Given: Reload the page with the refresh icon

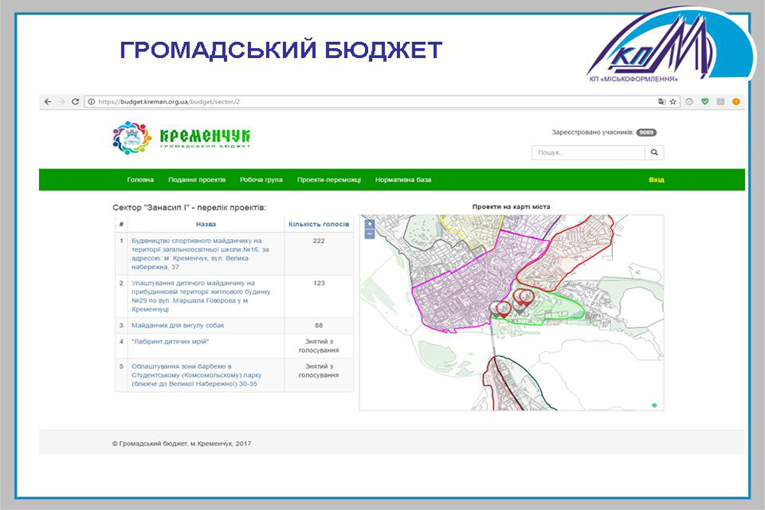Looking at the screenshot, I should click(x=75, y=101).
